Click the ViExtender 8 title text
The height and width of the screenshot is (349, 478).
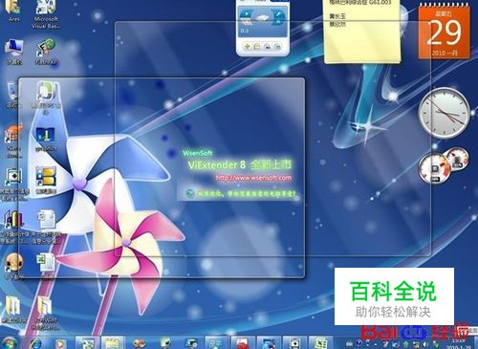[217, 164]
